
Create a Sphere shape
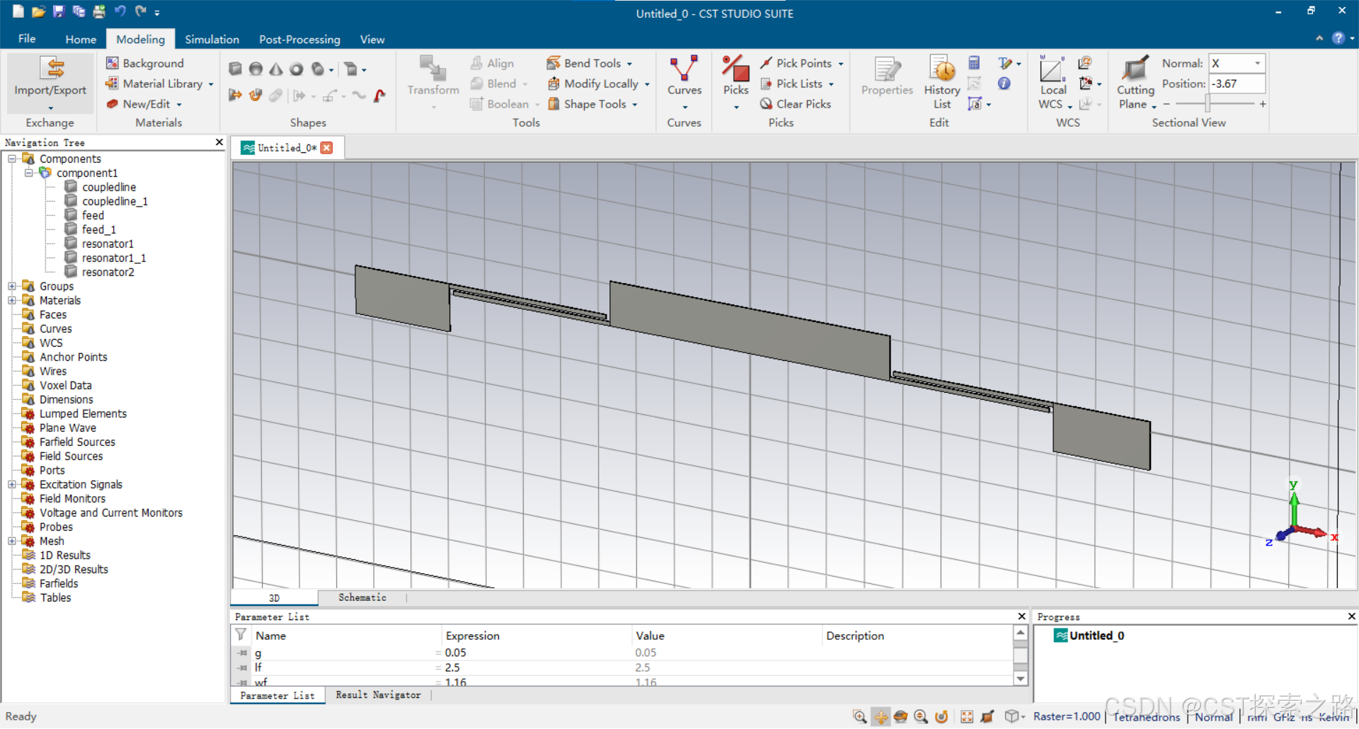[x=256, y=69]
